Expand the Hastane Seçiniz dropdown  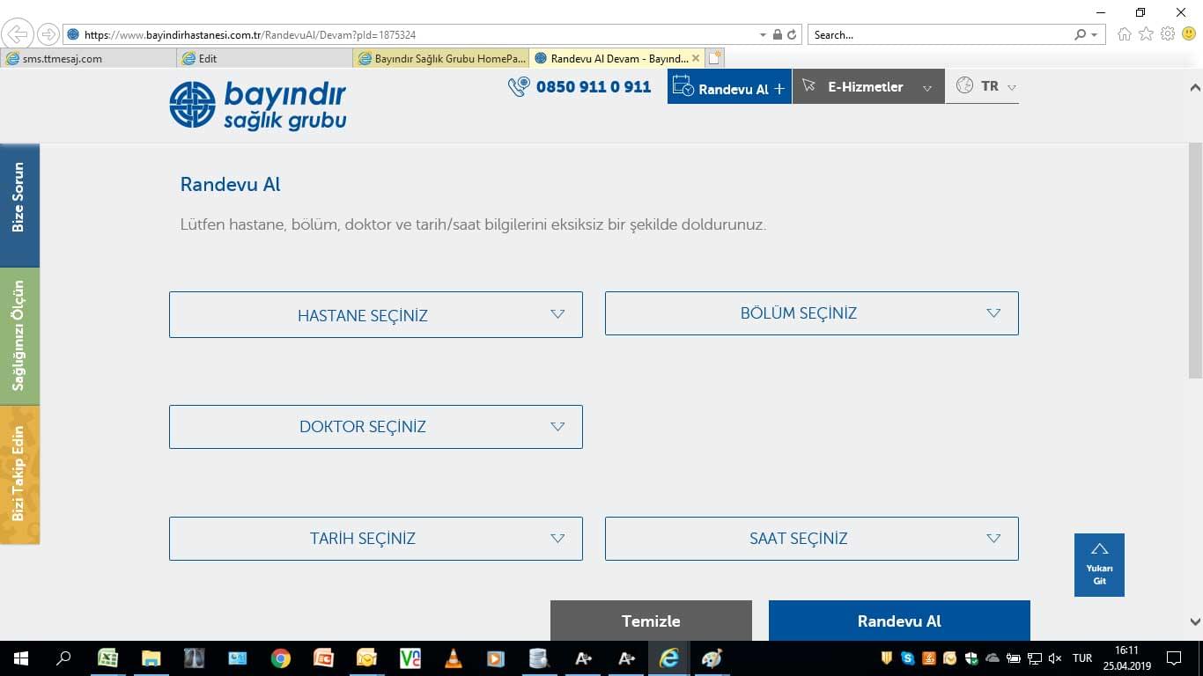pyautogui.click(x=375, y=315)
